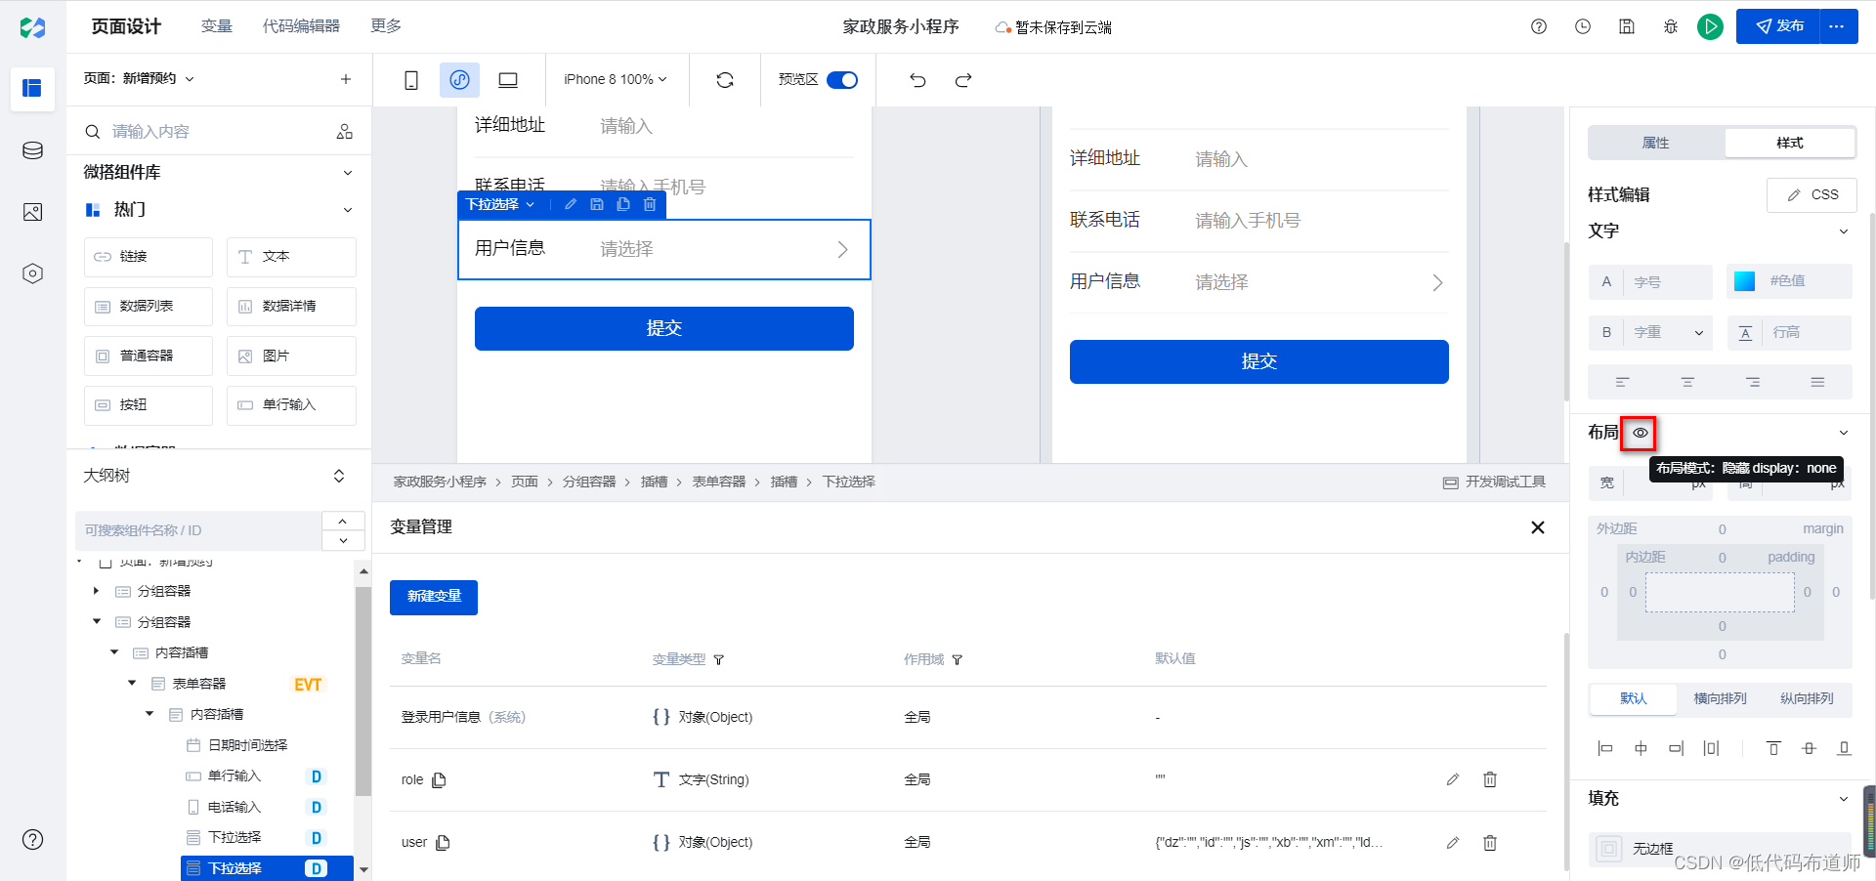Viewport: 1876px width, 881px height.
Task: Delete the user variable
Action: coord(1490,842)
